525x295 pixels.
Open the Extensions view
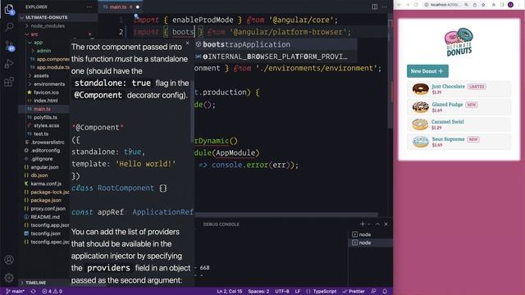click(x=9, y=82)
